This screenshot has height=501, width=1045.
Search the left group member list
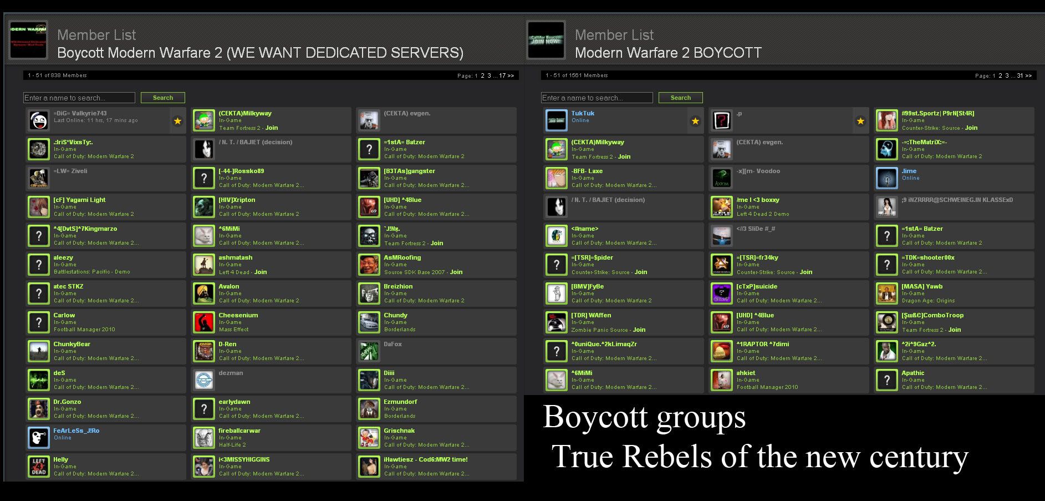163,98
